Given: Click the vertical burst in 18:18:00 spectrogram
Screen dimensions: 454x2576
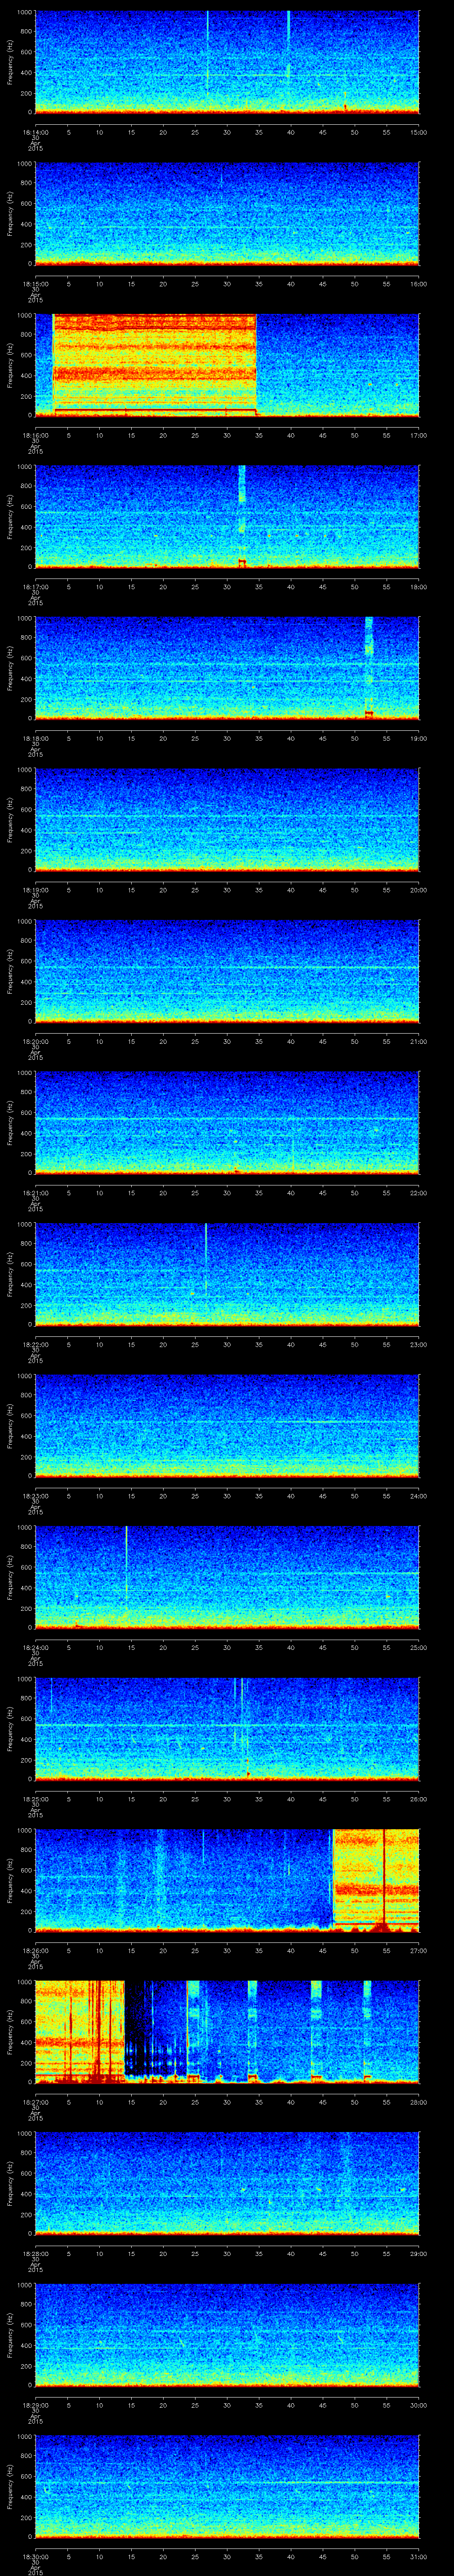Looking at the screenshot, I should [368, 667].
